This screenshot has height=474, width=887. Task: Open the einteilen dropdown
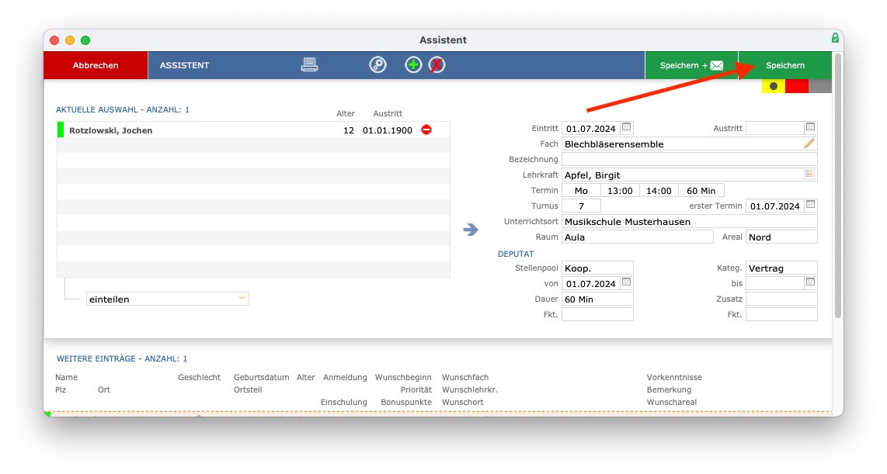coord(168,299)
